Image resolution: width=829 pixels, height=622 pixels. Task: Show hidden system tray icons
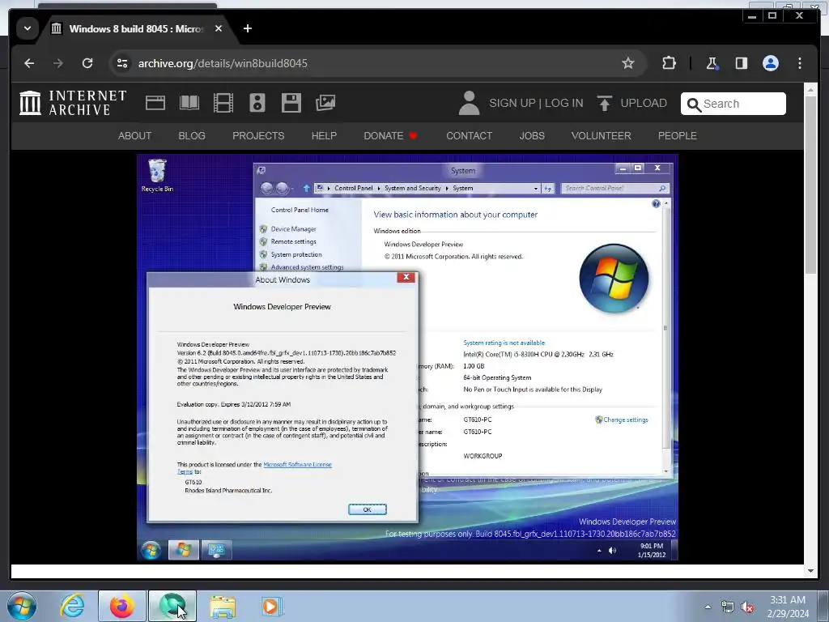coord(708,607)
